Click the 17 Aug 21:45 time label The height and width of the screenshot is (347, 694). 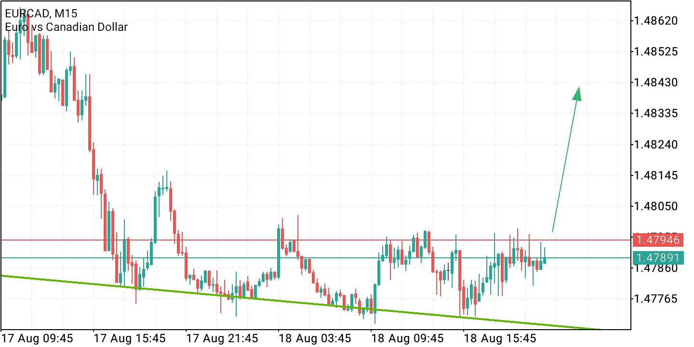(x=222, y=339)
